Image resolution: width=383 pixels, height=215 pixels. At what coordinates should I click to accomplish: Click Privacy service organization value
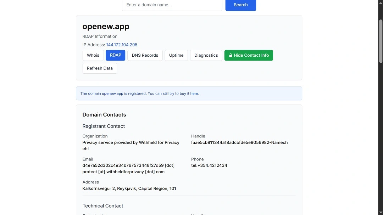[x=131, y=146]
